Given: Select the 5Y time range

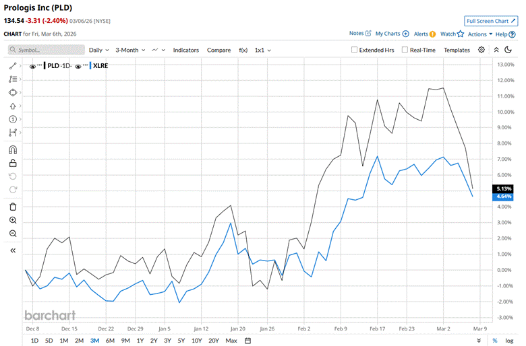Looking at the screenshot, I should [x=181, y=341].
